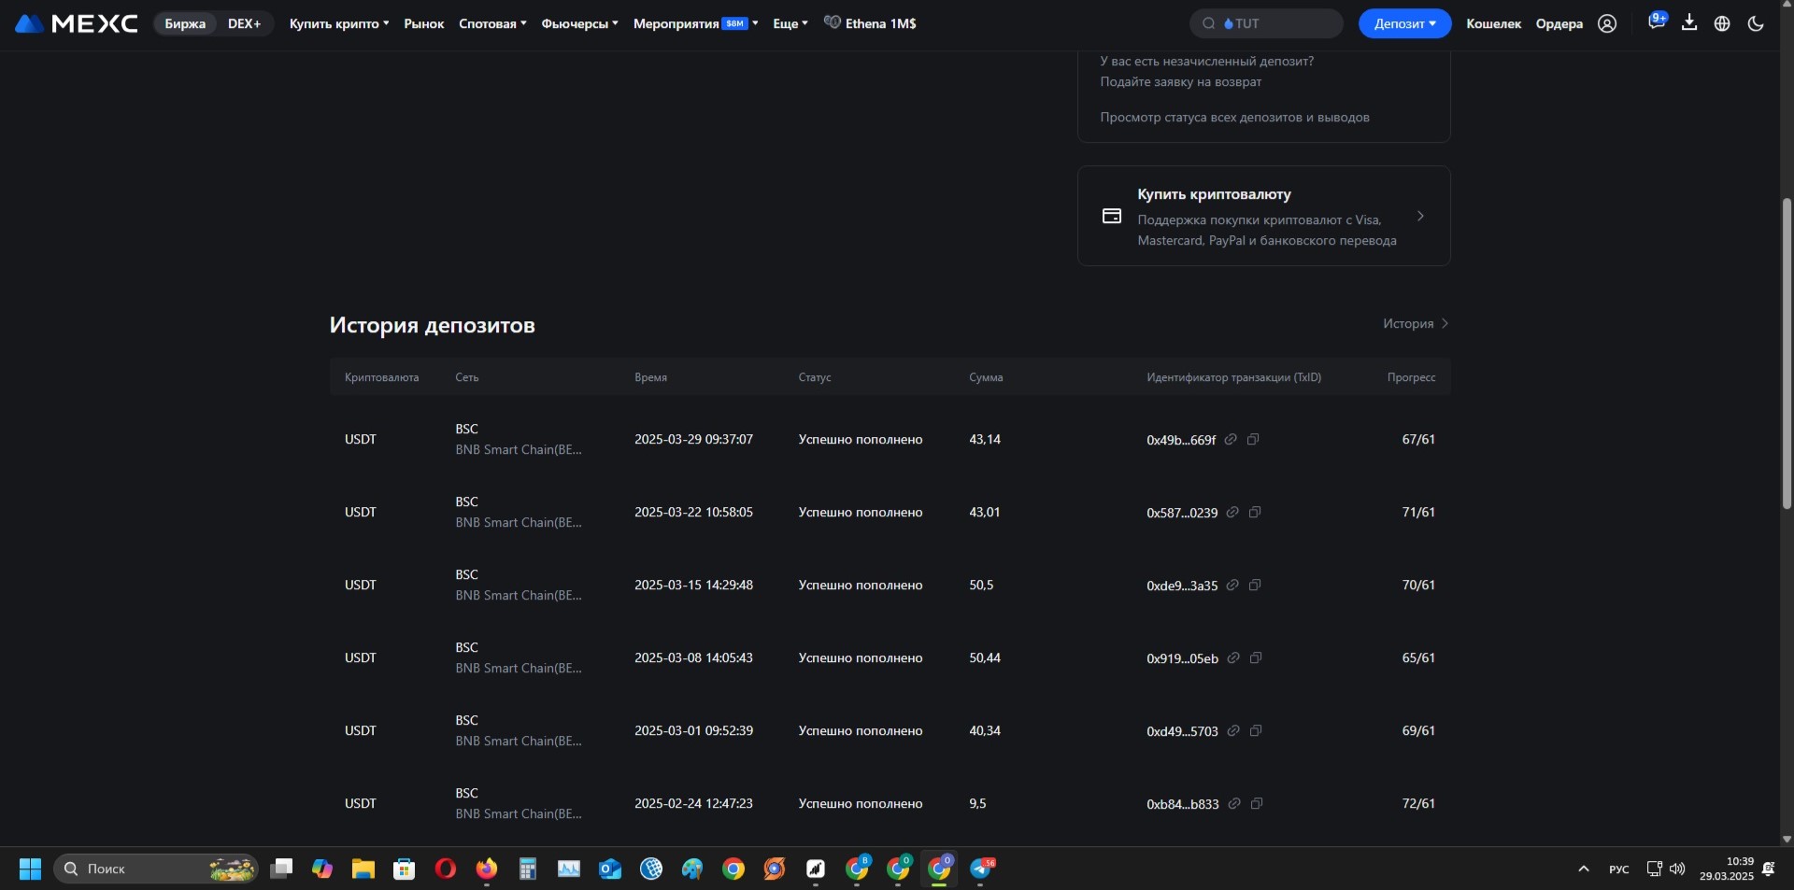The height and width of the screenshot is (890, 1794).
Task: Click the TUT search field
Action: (x=1266, y=23)
